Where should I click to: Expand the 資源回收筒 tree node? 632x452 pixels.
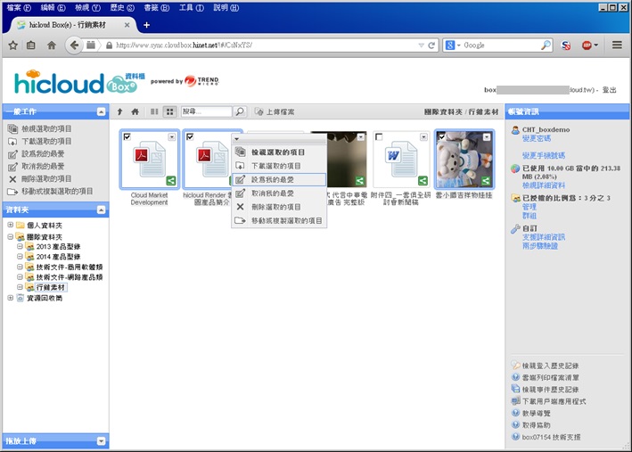(11, 298)
